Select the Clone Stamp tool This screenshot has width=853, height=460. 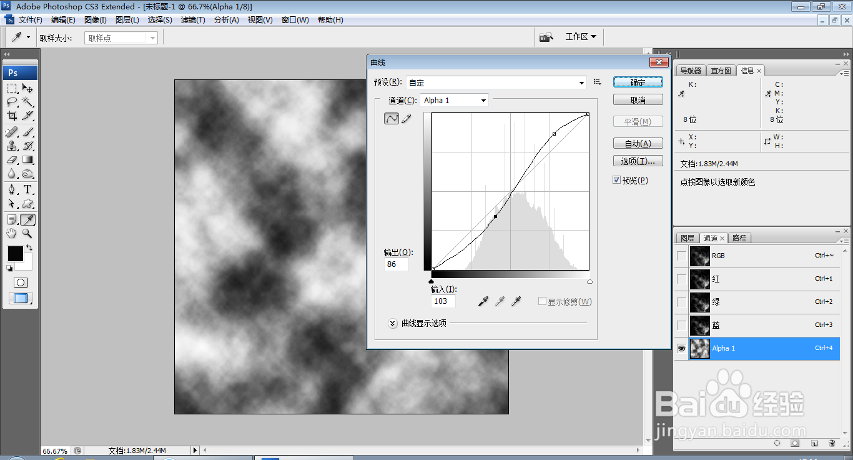(12, 146)
